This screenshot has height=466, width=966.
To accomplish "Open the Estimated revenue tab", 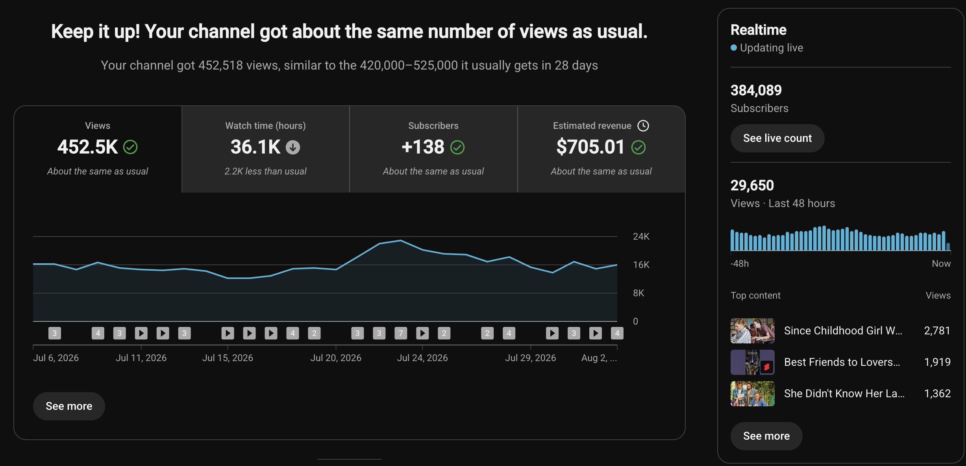I will click(x=601, y=149).
